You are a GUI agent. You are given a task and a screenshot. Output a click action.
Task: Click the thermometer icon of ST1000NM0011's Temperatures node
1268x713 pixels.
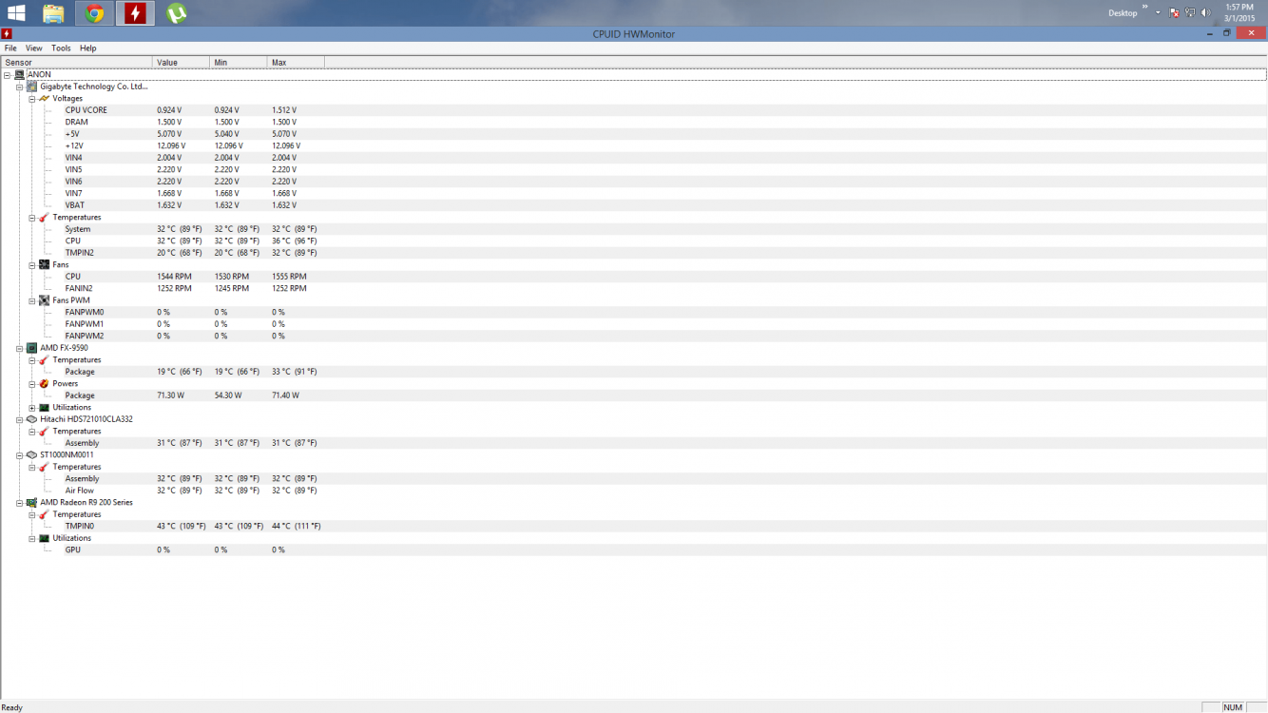point(44,467)
